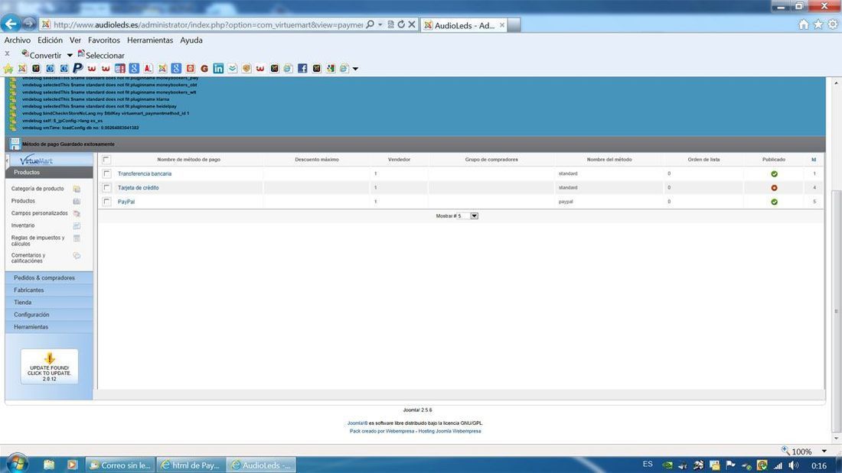Click the browser forward arrow

(30, 24)
